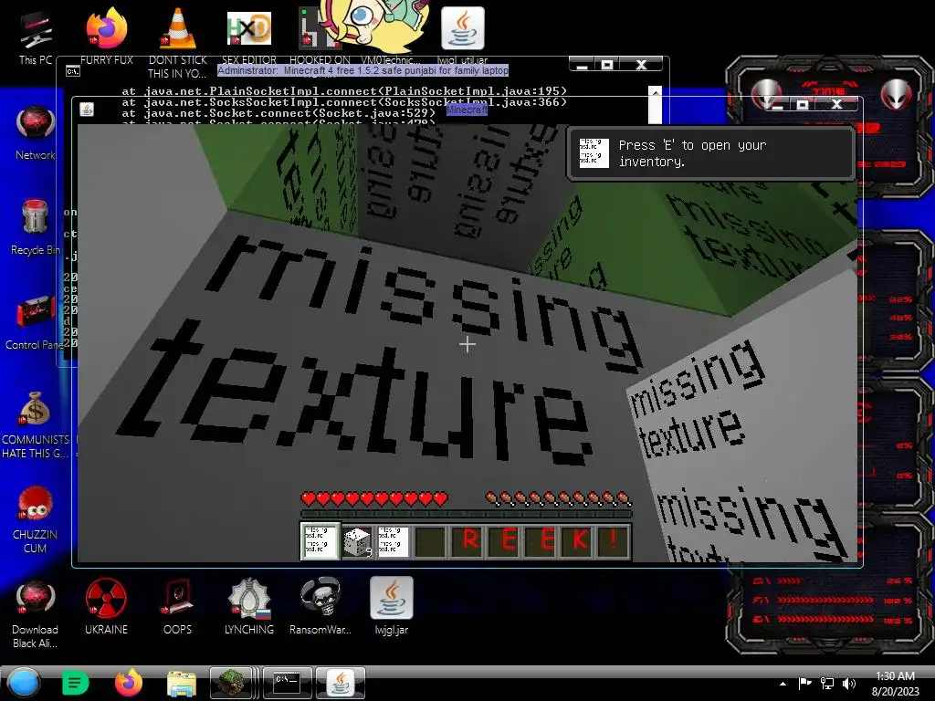The image size is (935, 701).
Task: Click the left alien head on gadget
Action: (x=766, y=94)
